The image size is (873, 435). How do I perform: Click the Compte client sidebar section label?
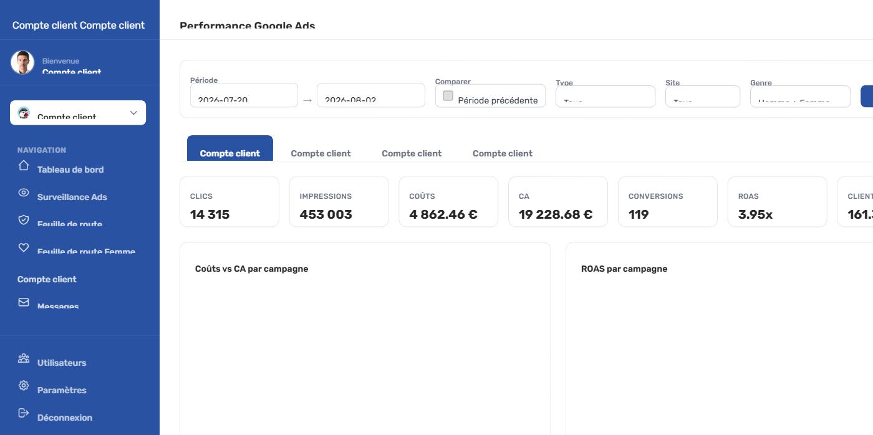point(47,279)
